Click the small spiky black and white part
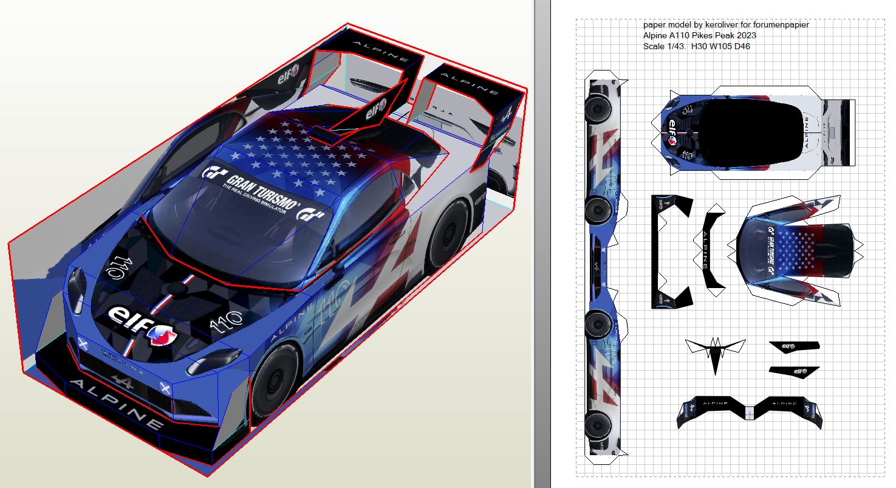The height and width of the screenshot is (488, 896). click(x=715, y=351)
